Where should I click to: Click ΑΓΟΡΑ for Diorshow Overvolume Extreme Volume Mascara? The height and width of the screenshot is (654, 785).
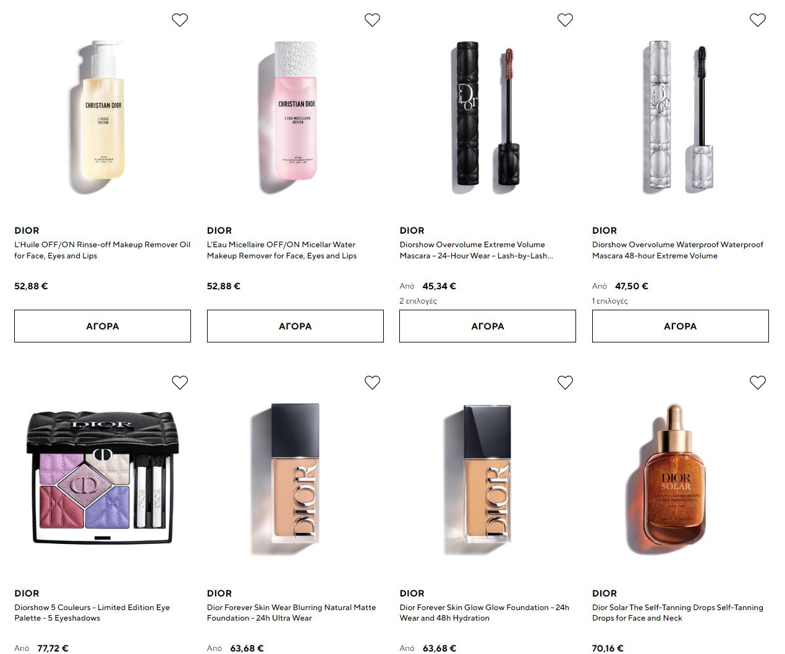pos(488,326)
